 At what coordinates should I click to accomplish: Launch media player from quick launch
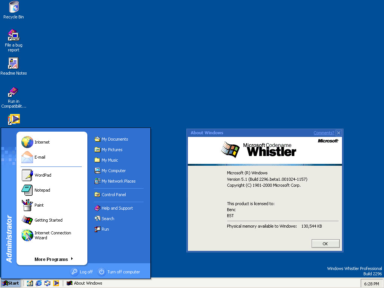(56, 283)
